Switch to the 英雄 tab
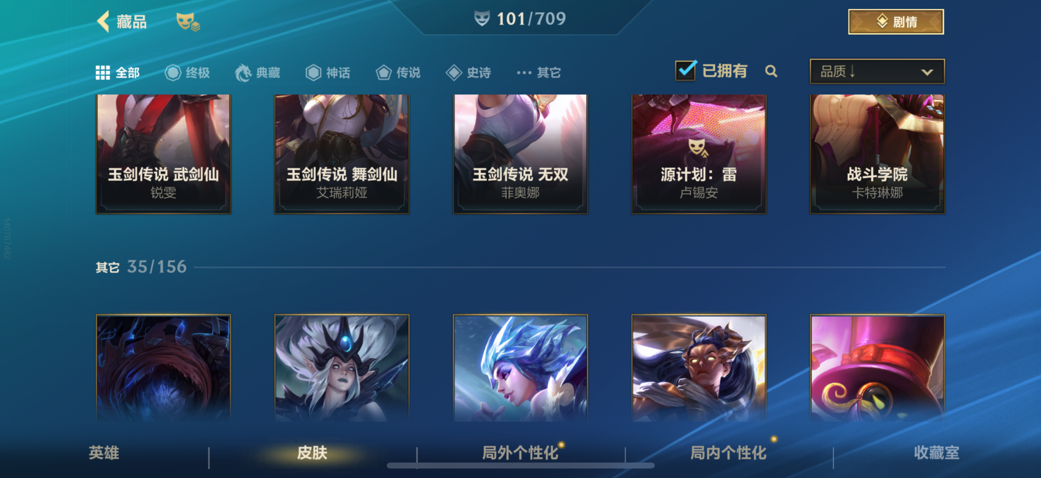Viewport: 1041px width, 478px height. coord(104,453)
